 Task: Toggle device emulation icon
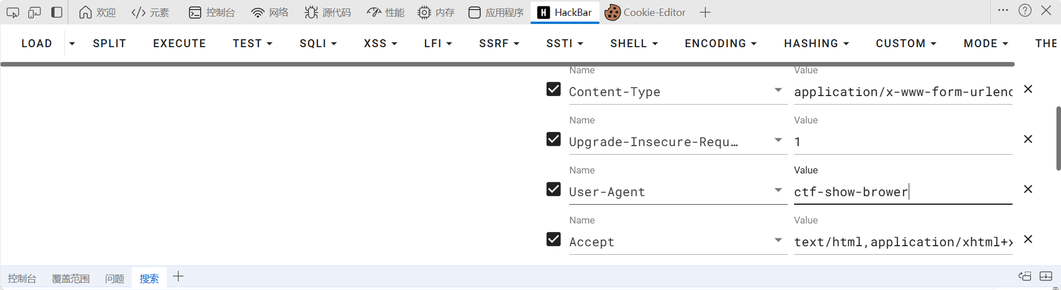coord(34,13)
